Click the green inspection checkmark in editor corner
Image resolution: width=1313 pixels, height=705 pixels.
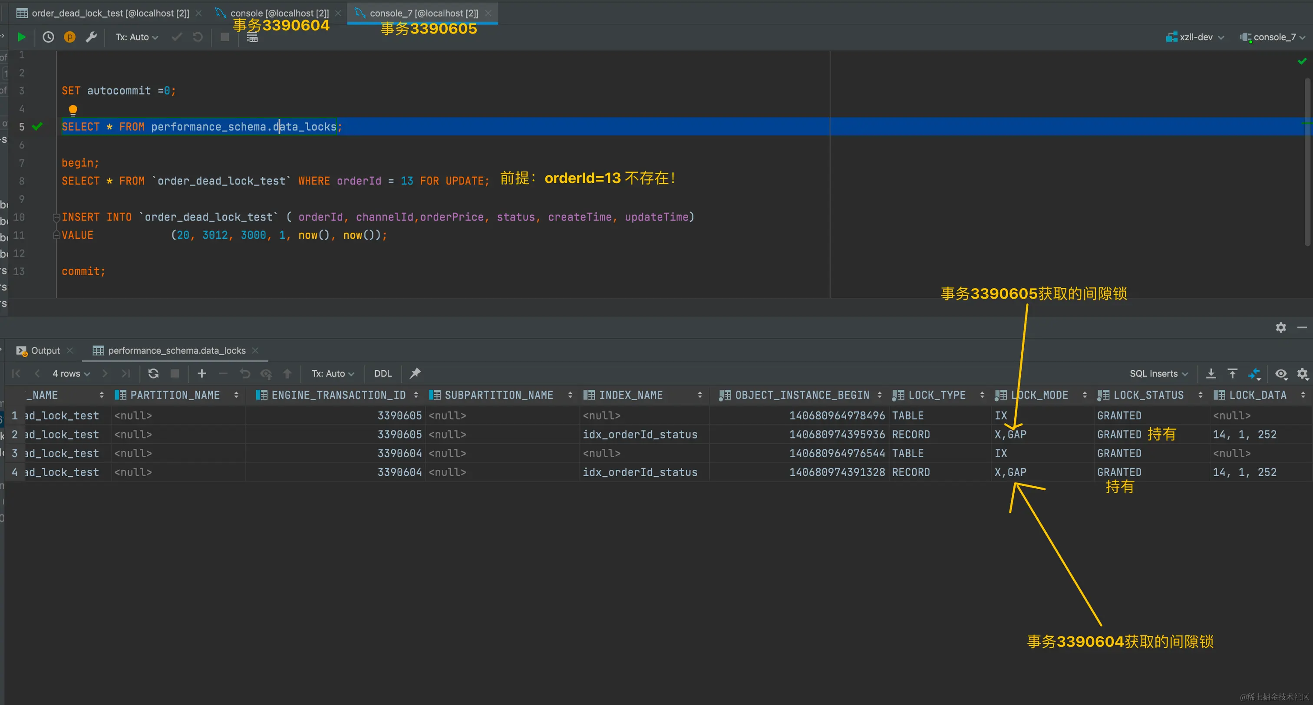click(1302, 61)
